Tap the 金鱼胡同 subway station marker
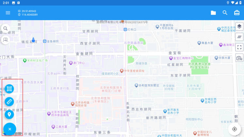This screenshot has width=244, height=137. (45, 41)
